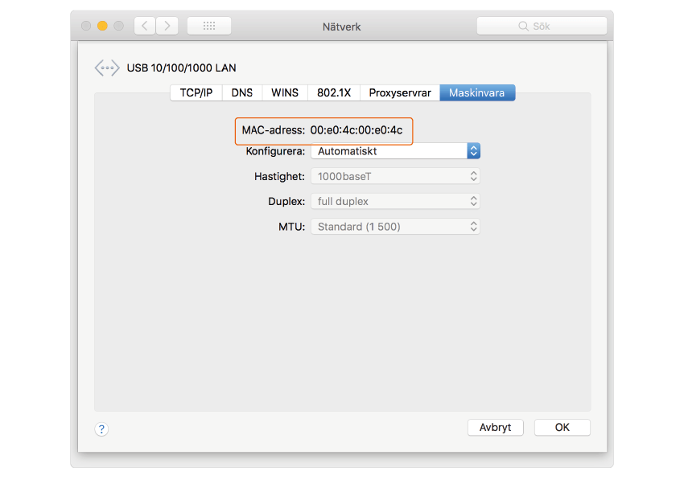Show all preferences via grid icon
The image size is (684, 480).
click(209, 26)
